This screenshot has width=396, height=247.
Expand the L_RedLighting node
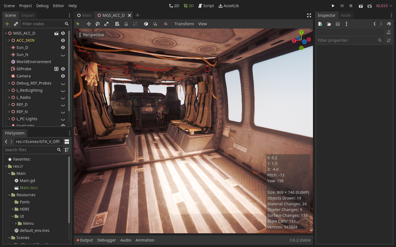tap(9, 90)
